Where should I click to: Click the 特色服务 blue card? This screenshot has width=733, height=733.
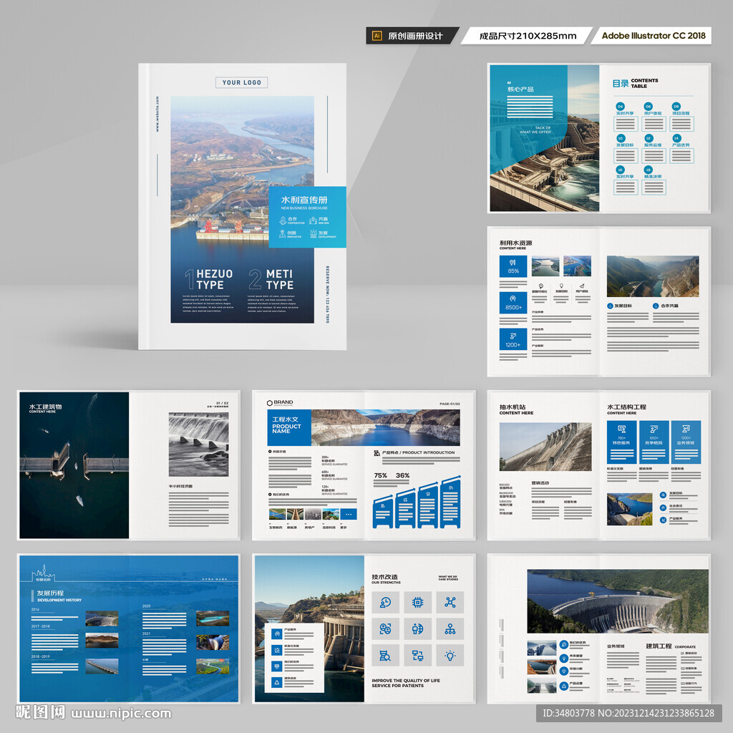[622, 442]
